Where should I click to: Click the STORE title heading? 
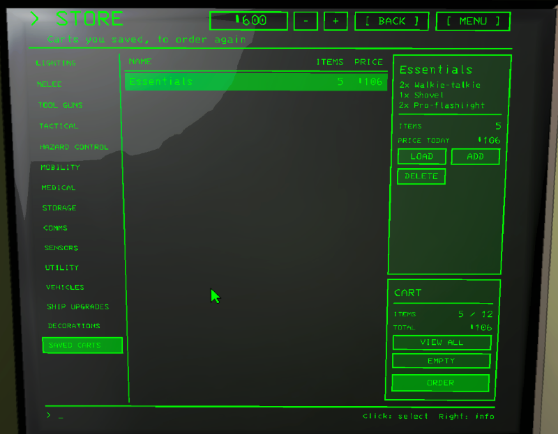89,19
